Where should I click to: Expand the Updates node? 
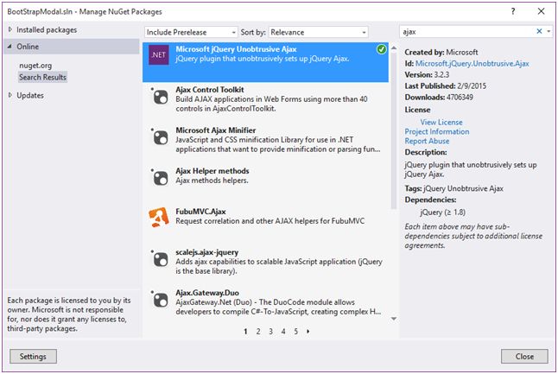point(10,95)
